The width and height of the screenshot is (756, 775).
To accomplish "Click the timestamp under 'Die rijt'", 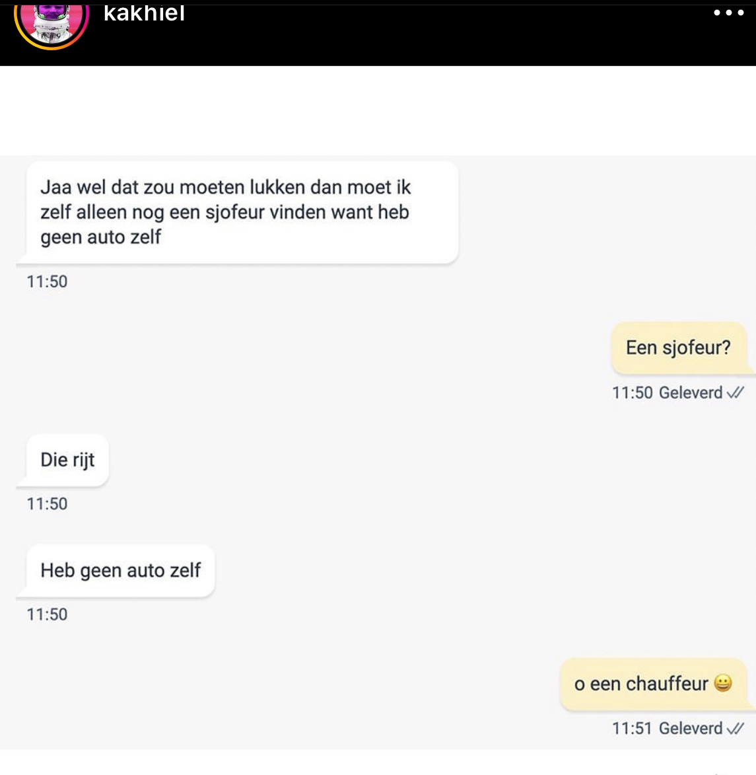I will tap(47, 504).
